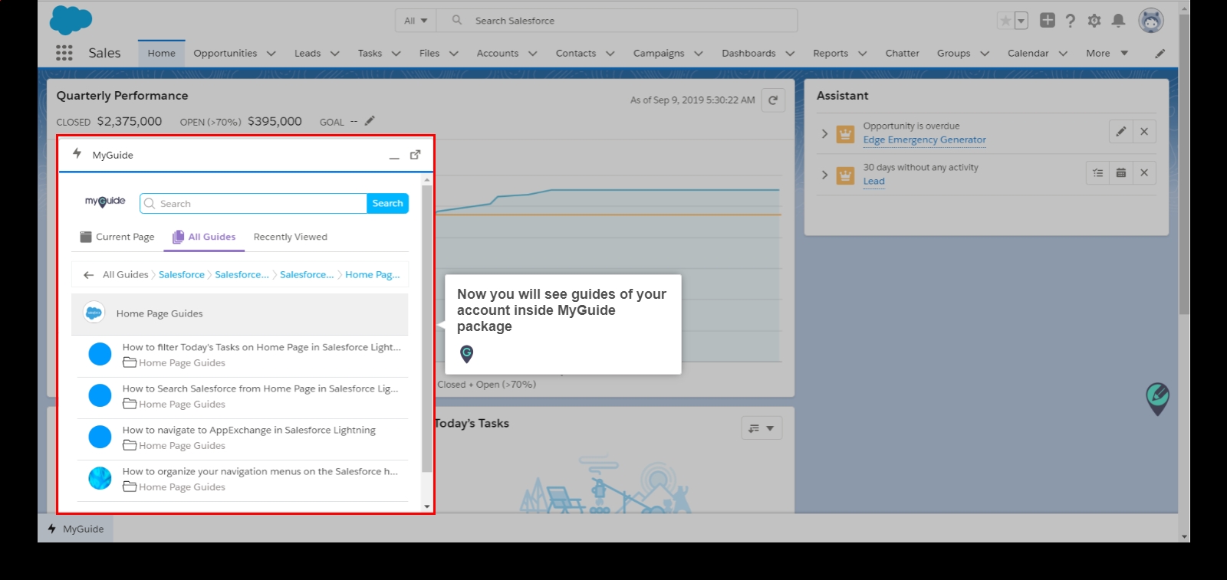Image resolution: width=1227 pixels, height=580 pixels.
Task: Open the Calendar navigation tab
Action: click(x=1028, y=54)
